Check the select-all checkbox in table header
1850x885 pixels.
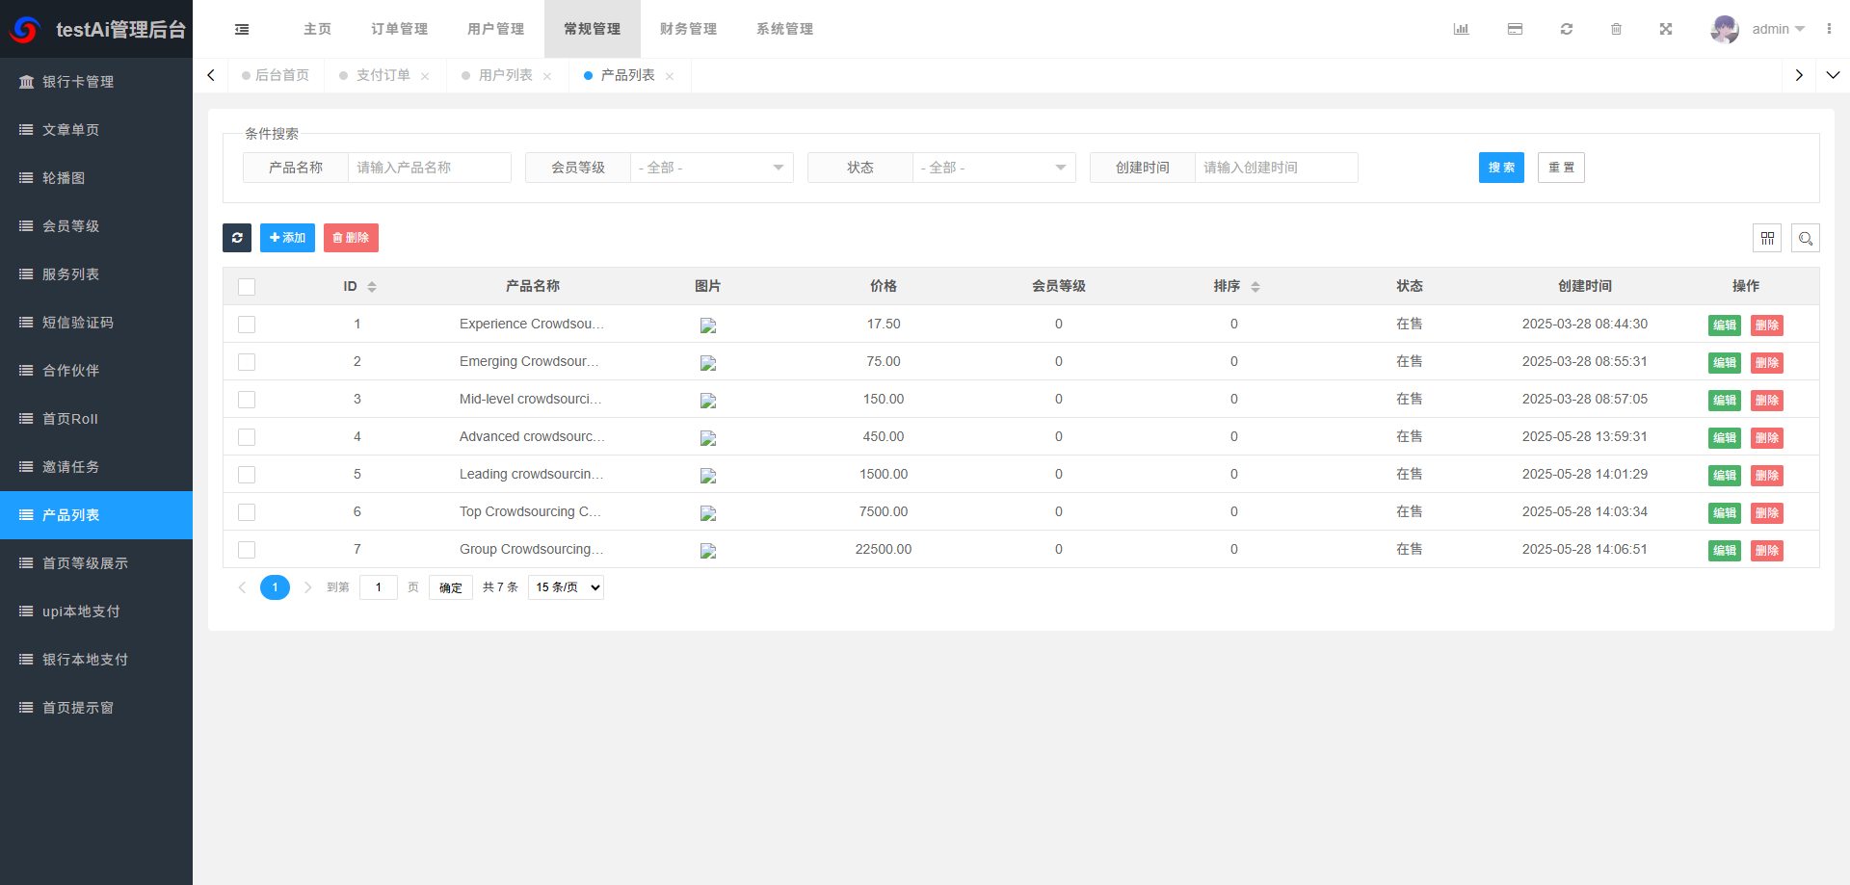247,286
